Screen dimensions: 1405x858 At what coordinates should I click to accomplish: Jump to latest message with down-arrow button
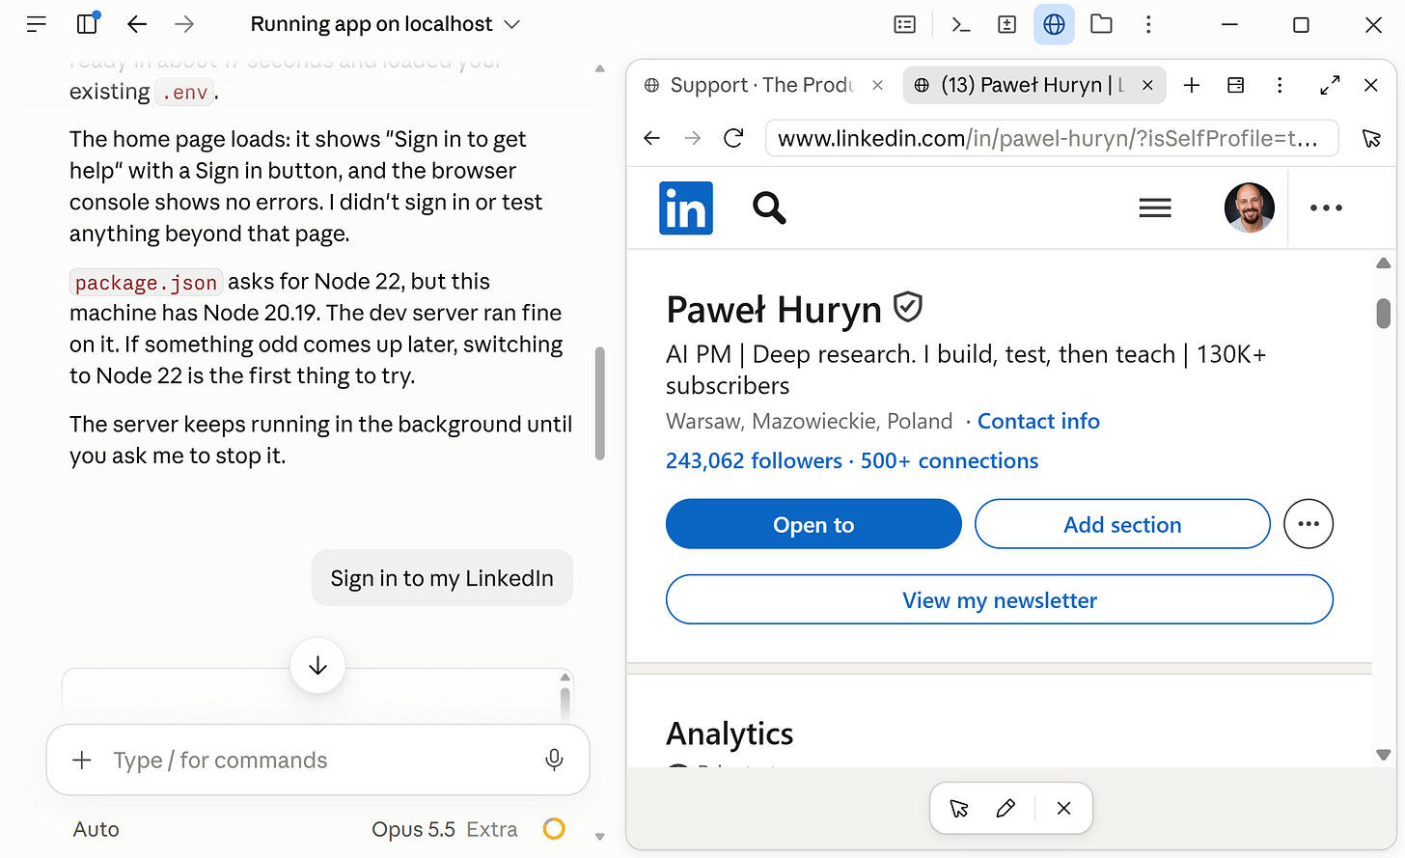click(317, 666)
